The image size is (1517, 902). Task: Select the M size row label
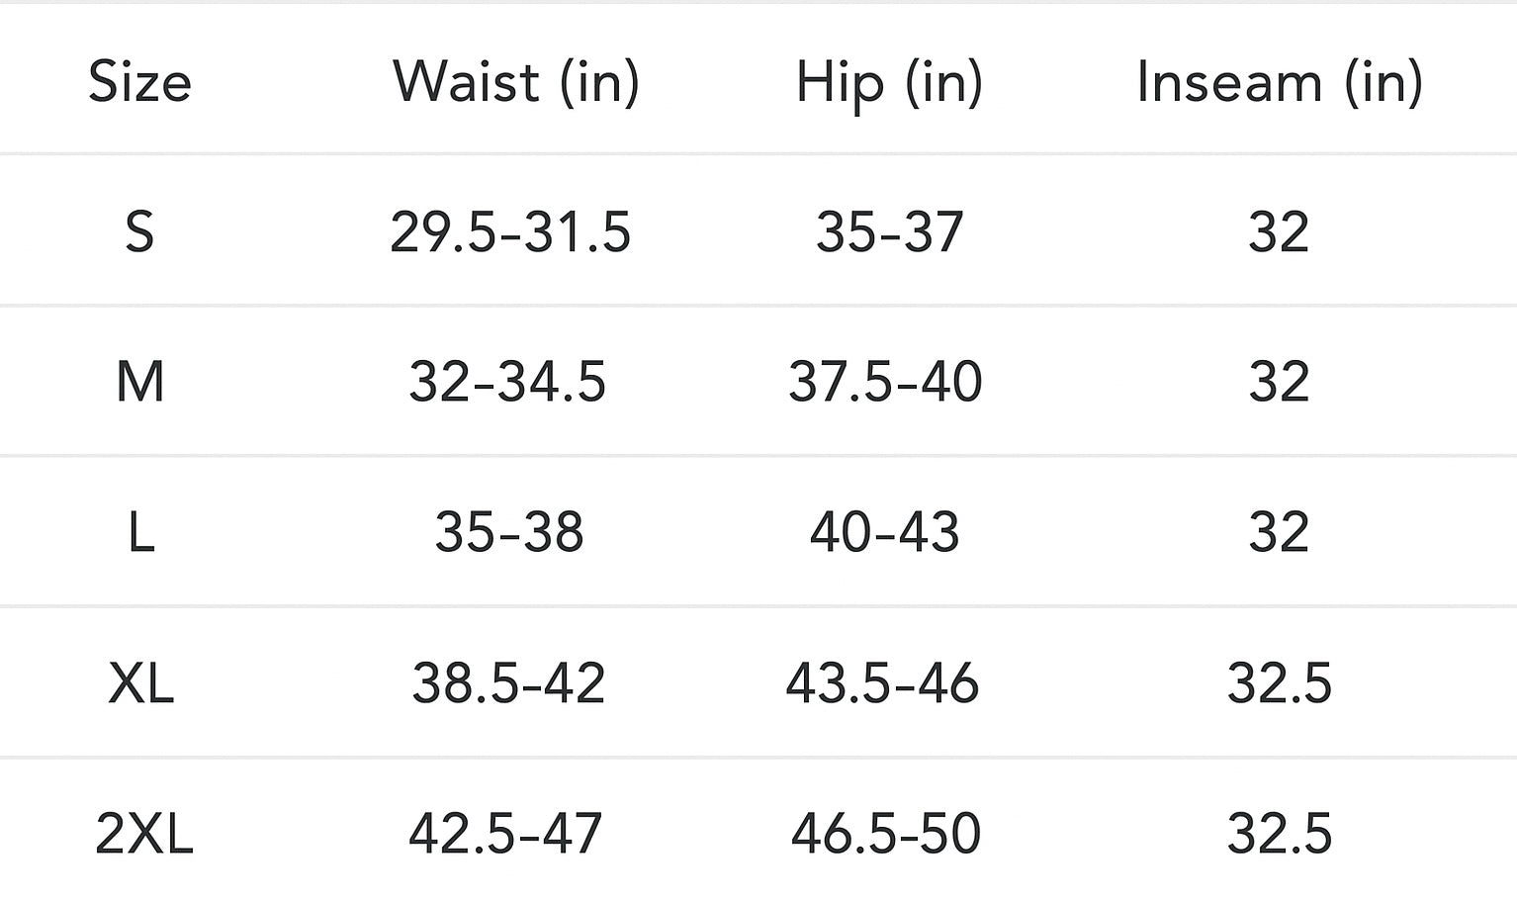coord(139,382)
